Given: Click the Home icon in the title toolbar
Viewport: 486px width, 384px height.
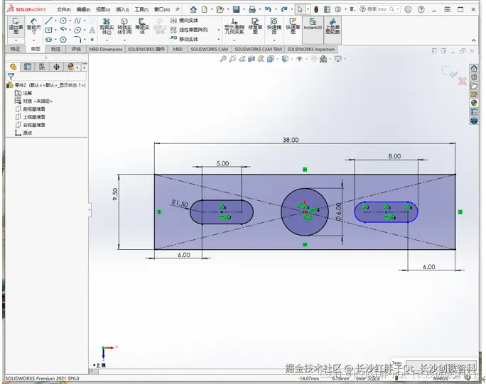Looking at the screenshot, I should tap(193, 10).
